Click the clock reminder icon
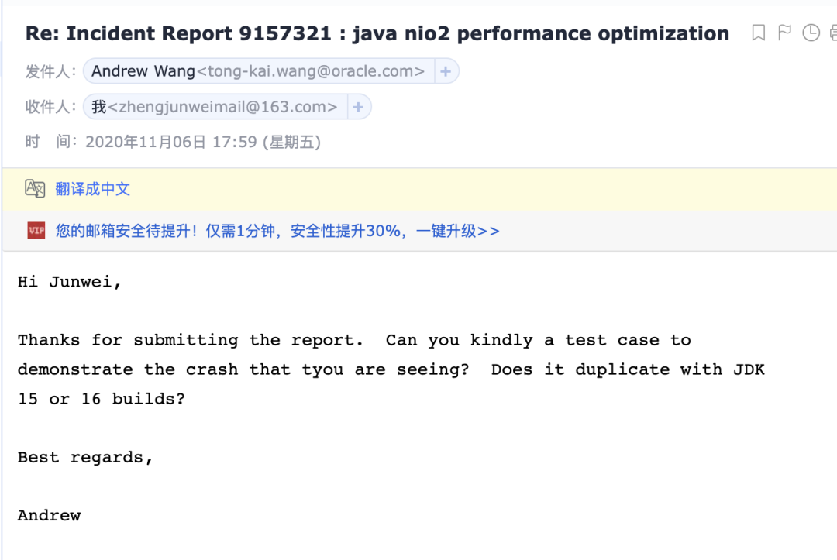The height and width of the screenshot is (560, 837). click(811, 33)
